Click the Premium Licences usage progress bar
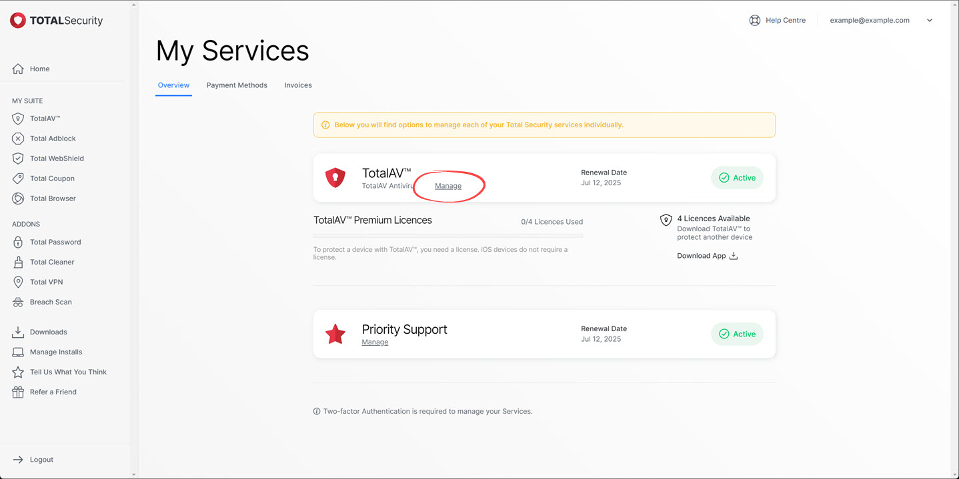959x479 pixels. pos(448,235)
